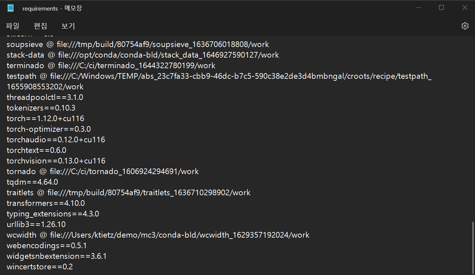Click the wcwidth conda-bld path line
This screenshot has height=275, width=475.
point(158,235)
